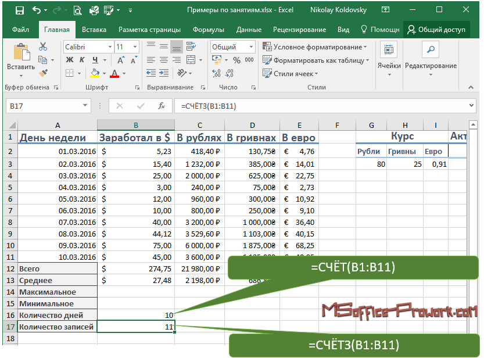
Task: Open fill color dropdown arrow
Action: point(104,73)
